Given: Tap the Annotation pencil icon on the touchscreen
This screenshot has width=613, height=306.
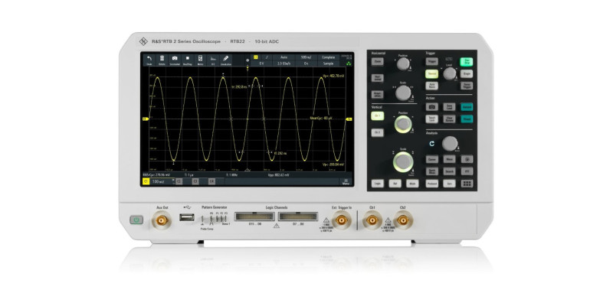Looking at the screenshot, I should click(226, 60).
